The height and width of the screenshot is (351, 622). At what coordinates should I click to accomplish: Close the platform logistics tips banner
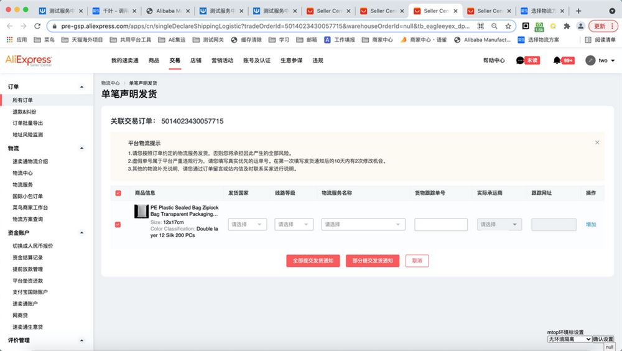(x=597, y=143)
